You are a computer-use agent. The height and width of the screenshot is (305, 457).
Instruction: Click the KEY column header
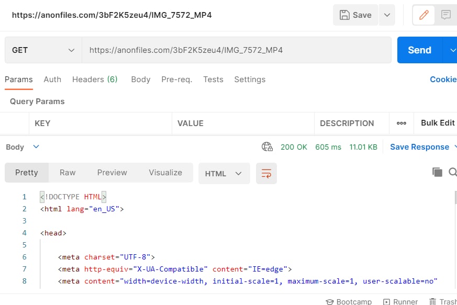[42, 123]
